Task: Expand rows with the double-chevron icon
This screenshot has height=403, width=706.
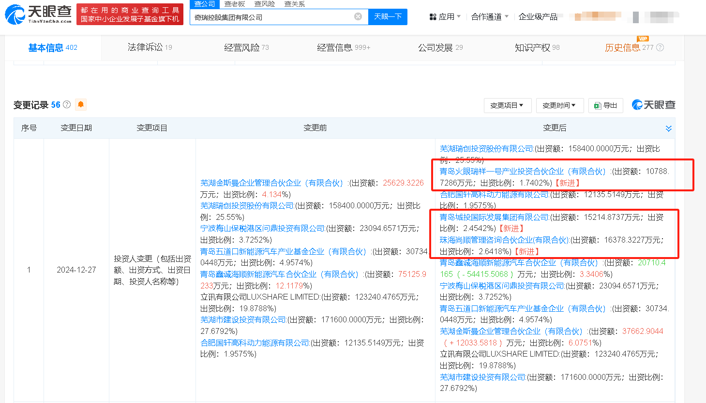Action: [x=669, y=129]
